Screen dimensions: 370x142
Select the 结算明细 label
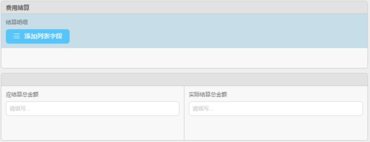point(17,22)
